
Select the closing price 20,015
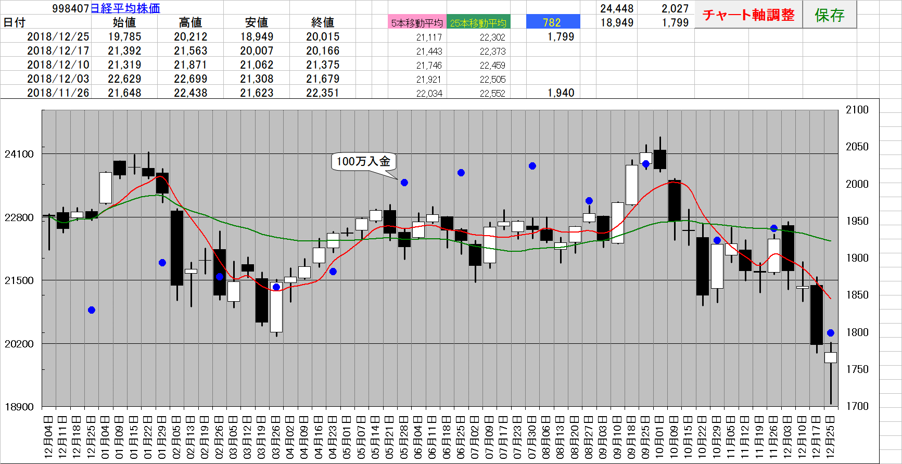point(323,36)
